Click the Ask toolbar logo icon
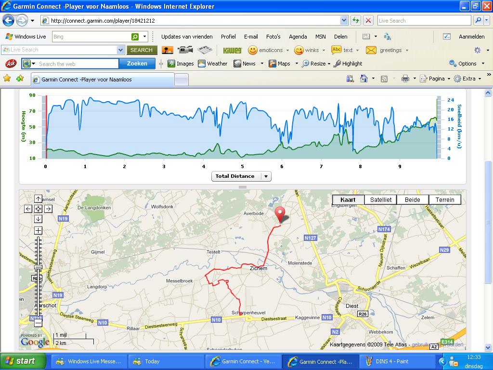 [x=11, y=64]
